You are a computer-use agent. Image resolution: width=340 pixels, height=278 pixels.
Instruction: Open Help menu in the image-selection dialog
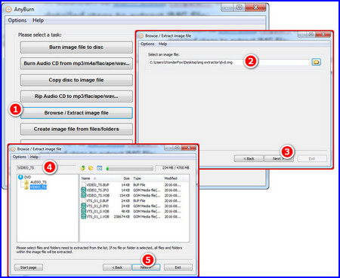pyautogui.click(x=162, y=44)
